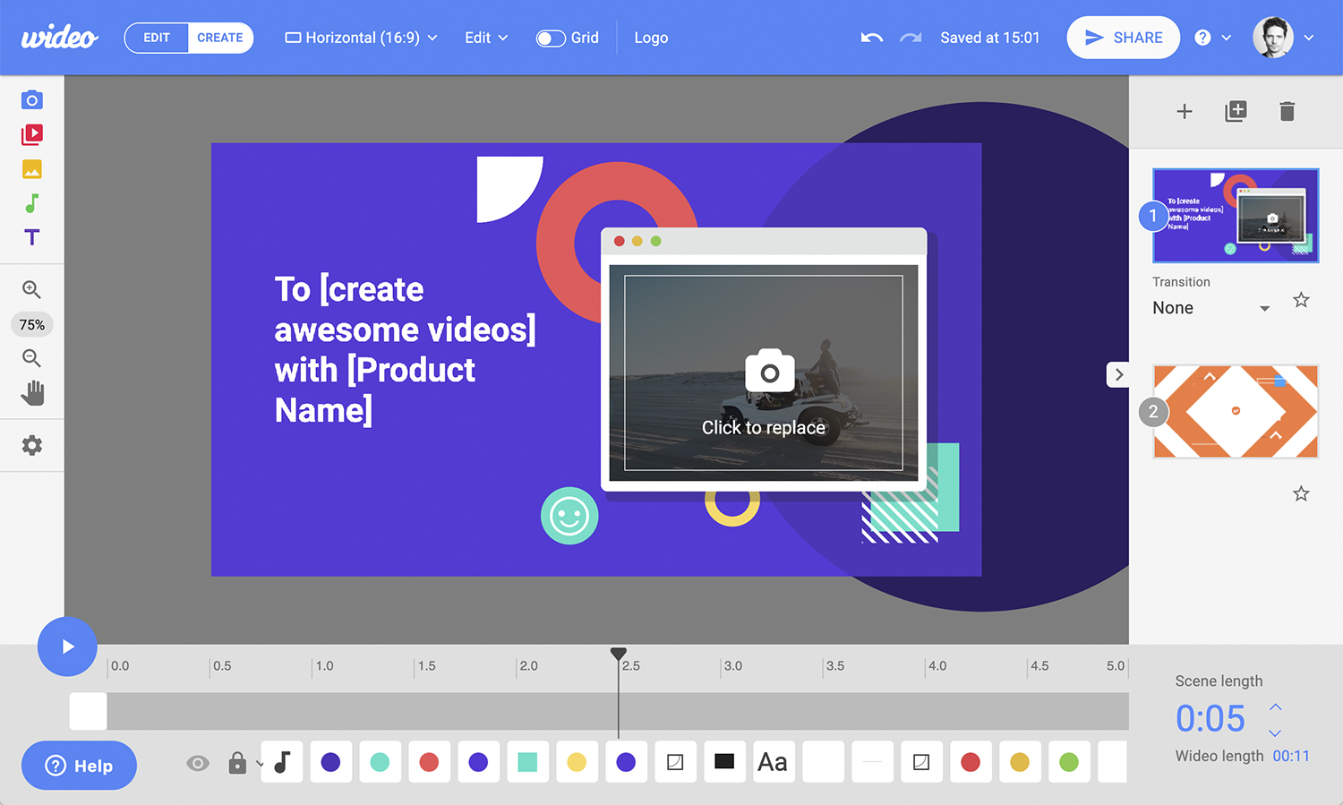Switch to CREATE mode
Image resolution: width=1343 pixels, height=805 pixels.
[x=220, y=38]
